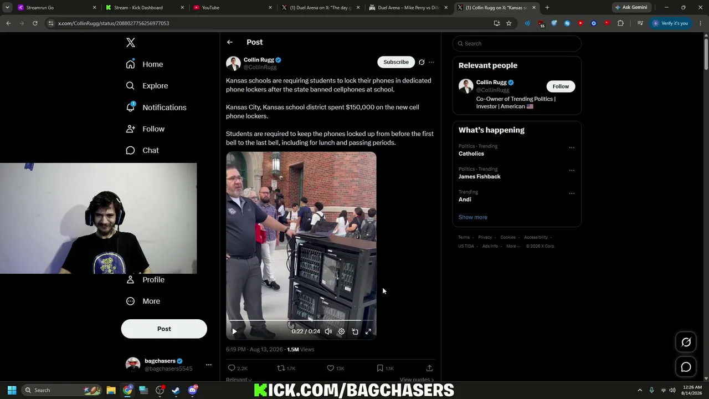Go back using the Post header arrow
Screen dimensions: 709x399
coord(230,42)
